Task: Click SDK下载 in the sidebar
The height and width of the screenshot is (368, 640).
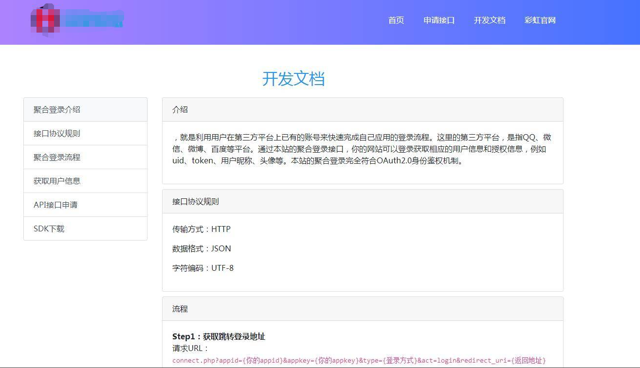Action: tap(49, 229)
